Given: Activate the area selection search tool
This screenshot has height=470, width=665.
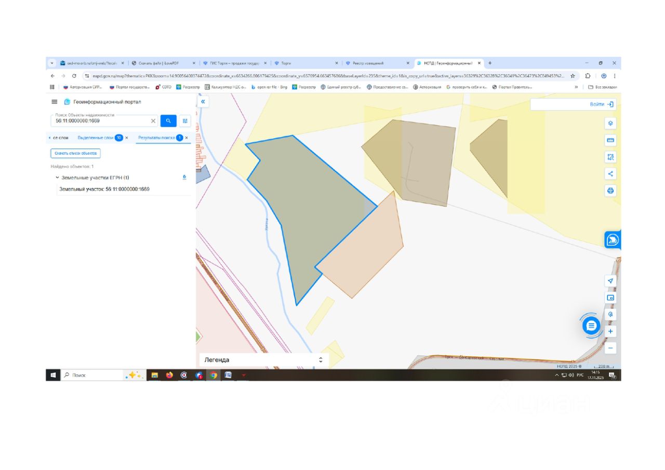Looking at the screenshot, I should [610, 157].
